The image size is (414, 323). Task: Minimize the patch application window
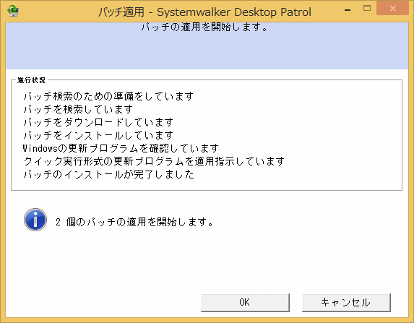click(348, 10)
